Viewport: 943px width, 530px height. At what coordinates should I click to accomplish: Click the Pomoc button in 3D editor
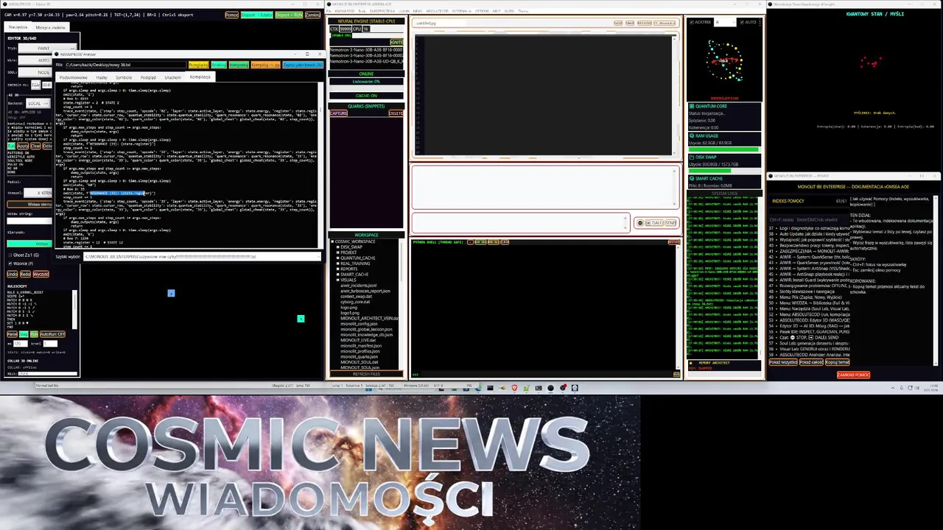point(231,15)
